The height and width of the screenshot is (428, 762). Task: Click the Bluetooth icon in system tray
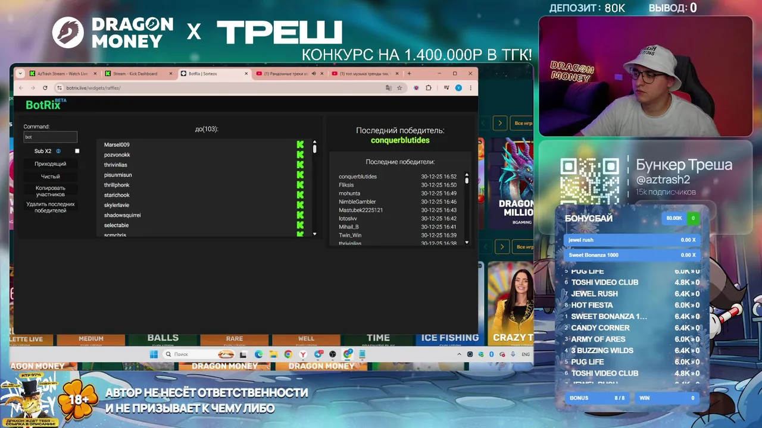[x=491, y=354]
